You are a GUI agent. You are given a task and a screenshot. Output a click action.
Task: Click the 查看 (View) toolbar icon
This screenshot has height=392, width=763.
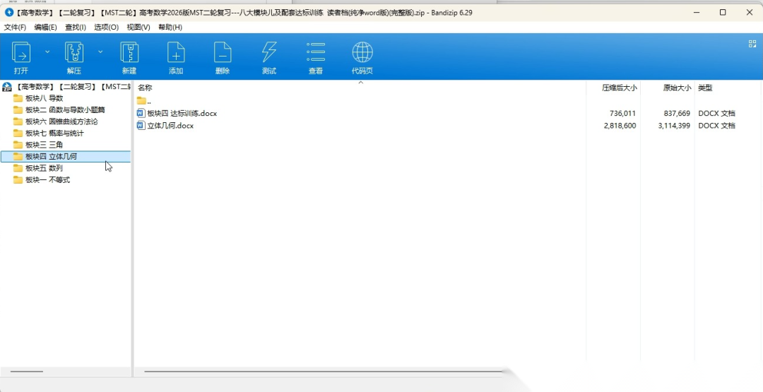coord(316,54)
